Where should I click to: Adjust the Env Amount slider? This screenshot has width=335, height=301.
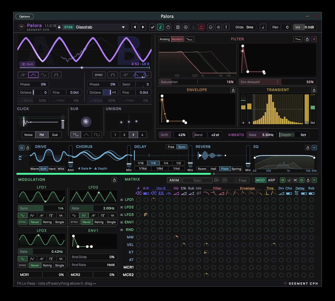[277, 82]
